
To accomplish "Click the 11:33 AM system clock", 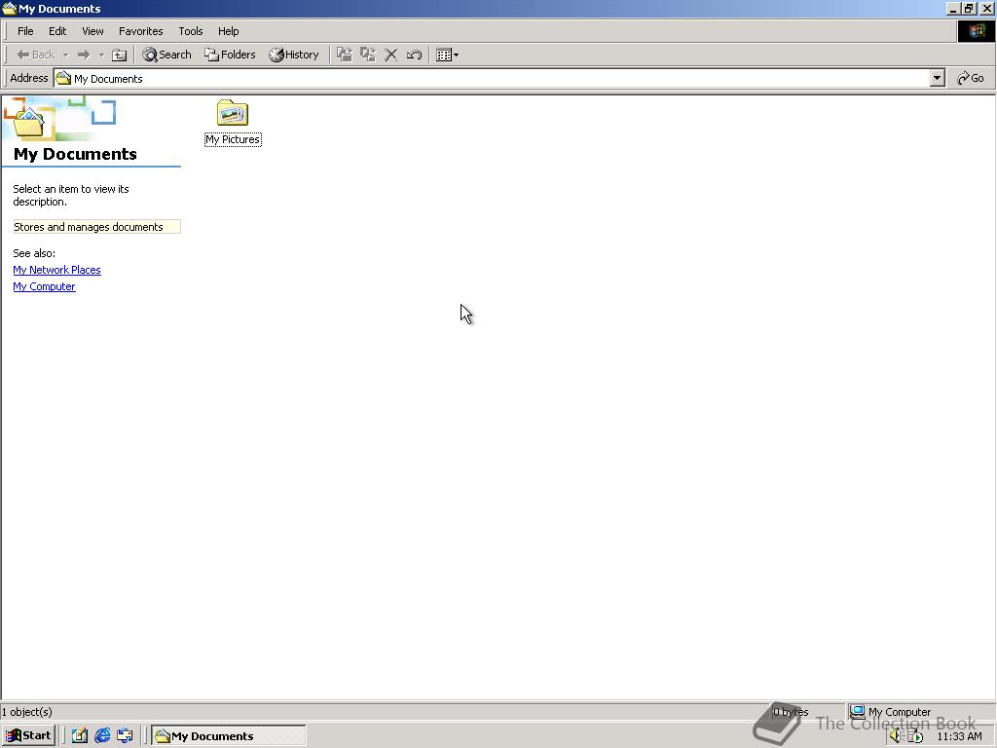I will click(959, 736).
